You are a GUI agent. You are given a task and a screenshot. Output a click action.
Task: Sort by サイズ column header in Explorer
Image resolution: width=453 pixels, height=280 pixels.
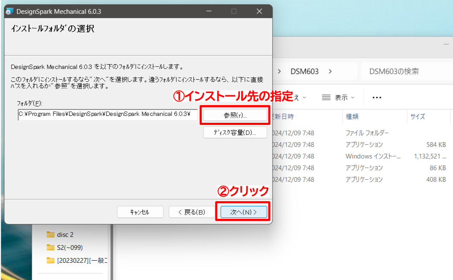[418, 116]
